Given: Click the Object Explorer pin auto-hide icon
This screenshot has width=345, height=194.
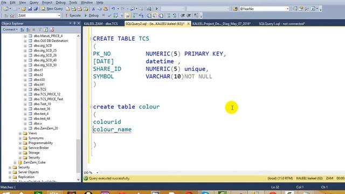Looking at the screenshot, I should point(74,23).
